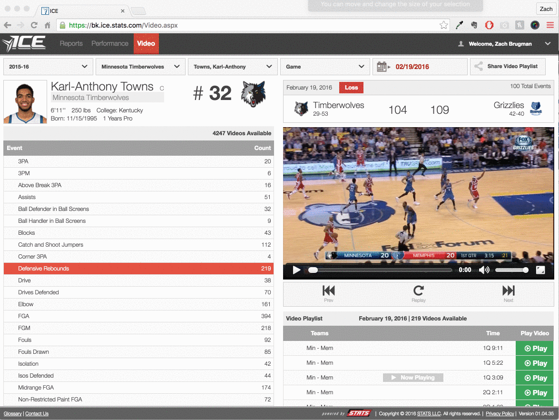The image size is (559, 420).
Task: Expand the Game filter dropdown
Action: (324, 67)
